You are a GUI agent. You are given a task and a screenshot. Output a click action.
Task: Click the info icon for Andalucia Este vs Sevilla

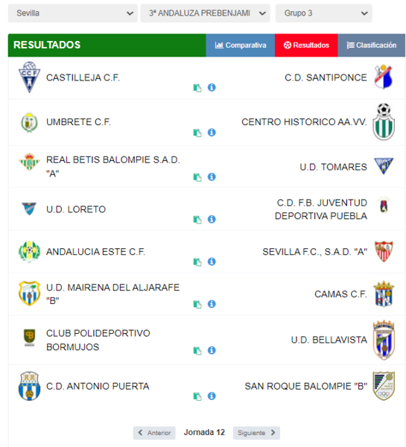pos(212,261)
